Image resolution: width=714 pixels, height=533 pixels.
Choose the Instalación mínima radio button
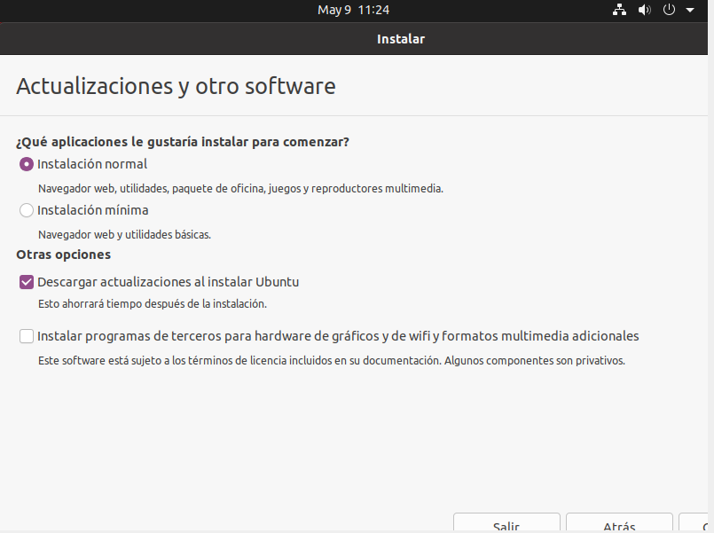[x=27, y=211]
